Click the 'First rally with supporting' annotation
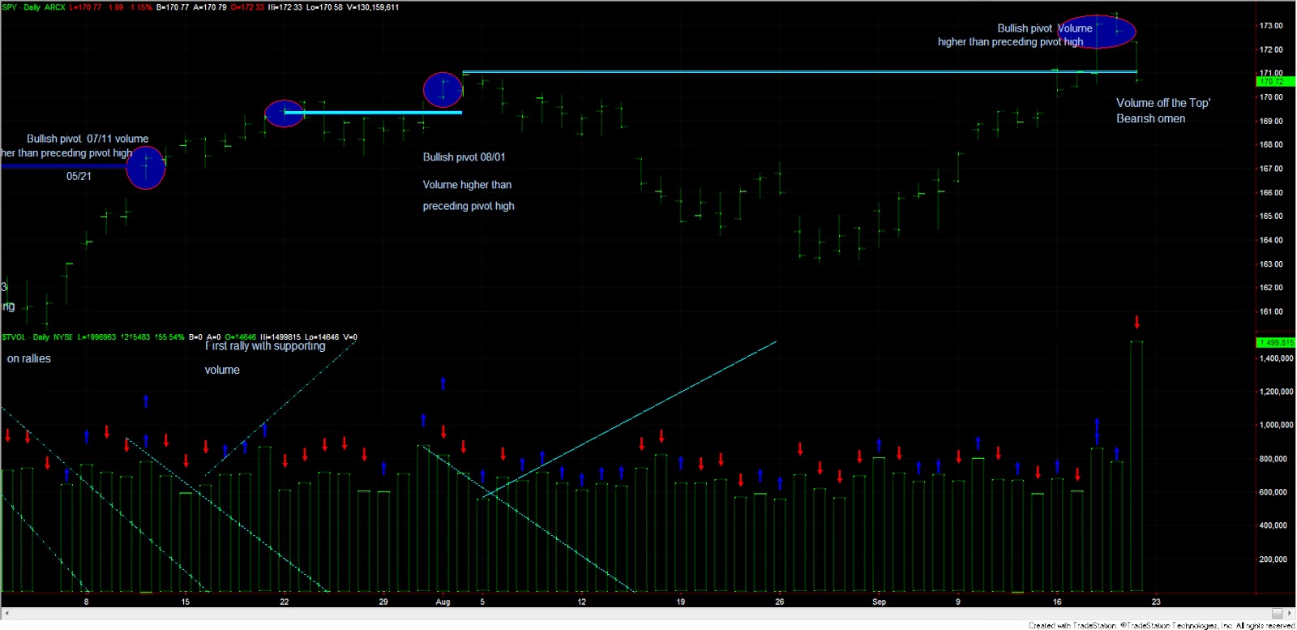Screen dimensions: 1297x630 [x=265, y=346]
